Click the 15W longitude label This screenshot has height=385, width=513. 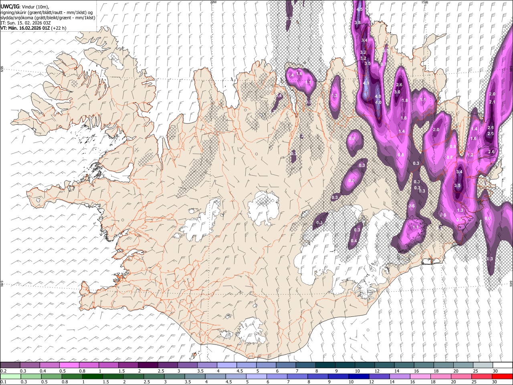pyautogui.click(x=424, y=2)
